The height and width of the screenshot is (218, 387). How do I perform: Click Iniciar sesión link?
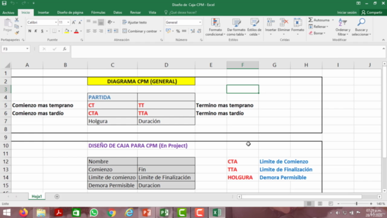346,12
